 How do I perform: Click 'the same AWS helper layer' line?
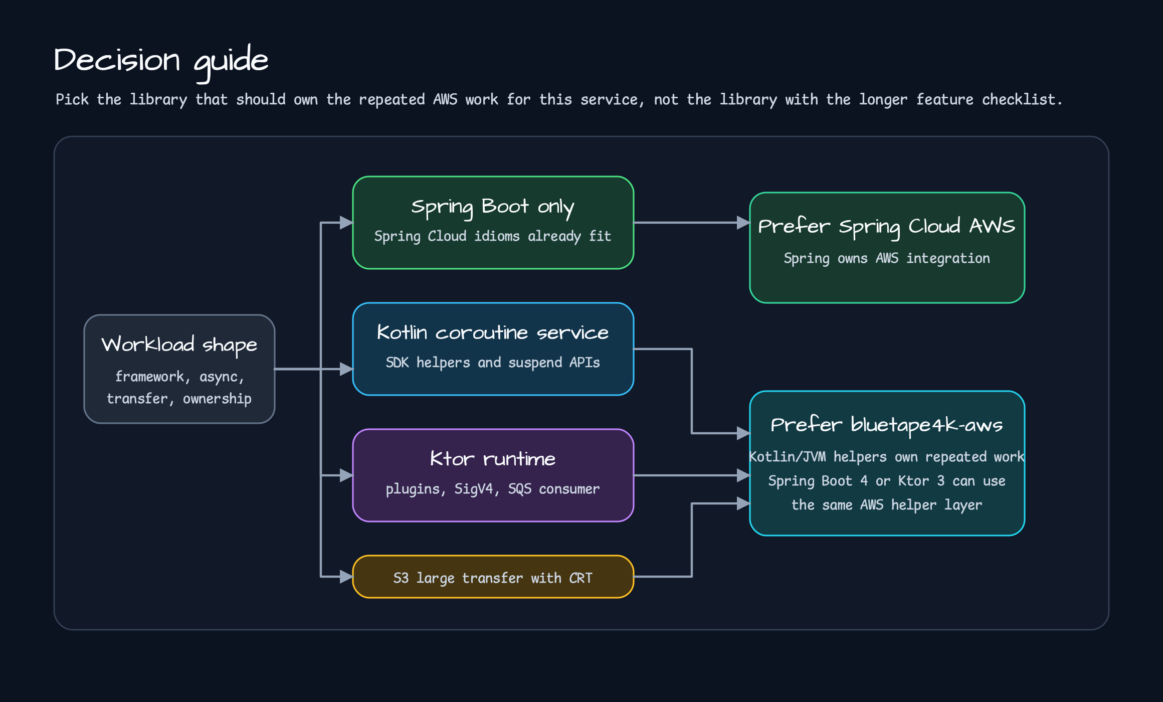click(x=887, y=505)
